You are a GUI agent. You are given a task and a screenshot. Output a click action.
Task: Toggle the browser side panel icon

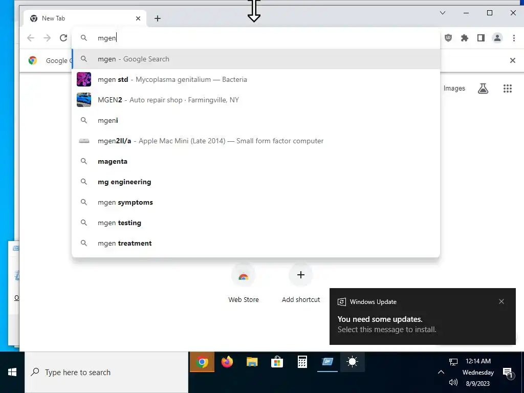[x=481, y=38]
